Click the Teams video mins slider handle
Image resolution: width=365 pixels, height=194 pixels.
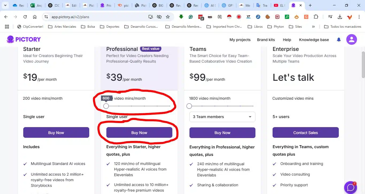click(189, 106)
